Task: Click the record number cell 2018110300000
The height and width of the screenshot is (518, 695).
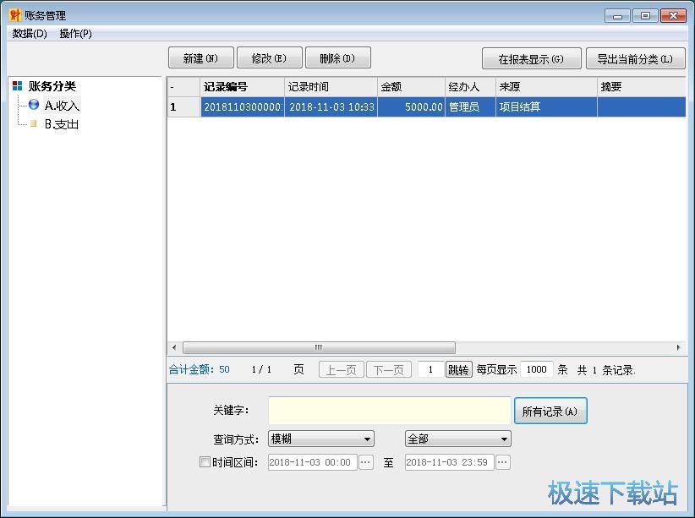Action: [x=243, y=106]
